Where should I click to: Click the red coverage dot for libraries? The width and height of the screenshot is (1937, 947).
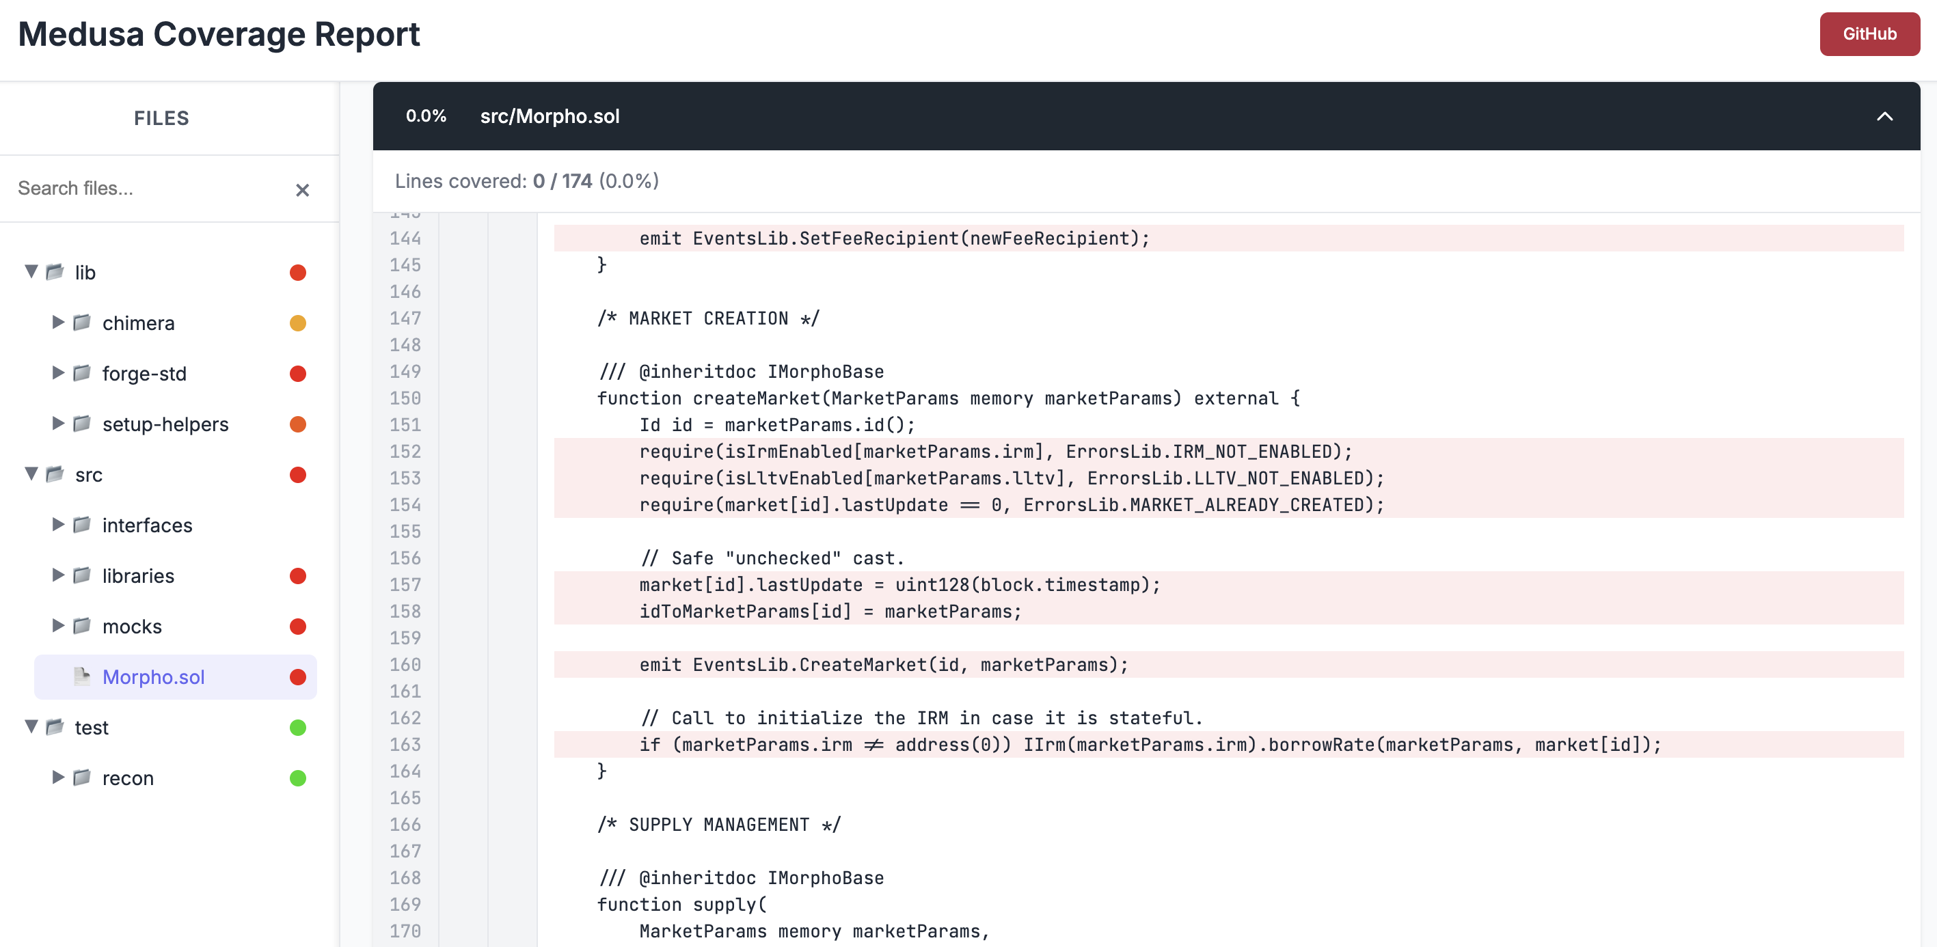pyautogui.click(x=298, y=576)
